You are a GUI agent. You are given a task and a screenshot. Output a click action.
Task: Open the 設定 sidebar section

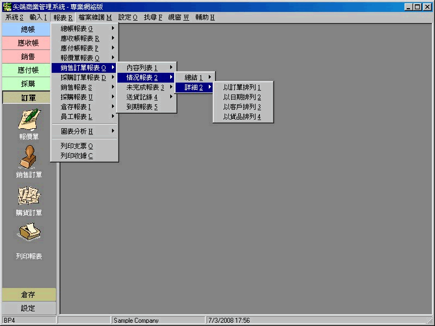pos(28,308)
